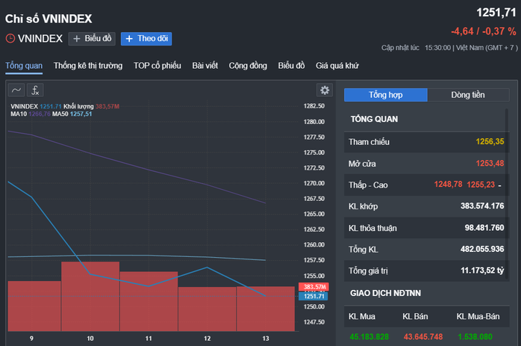Click Tổng giá trị value 11.173,52 tỷ
This screenshot has height=346, width=521.
coord(482,271)
